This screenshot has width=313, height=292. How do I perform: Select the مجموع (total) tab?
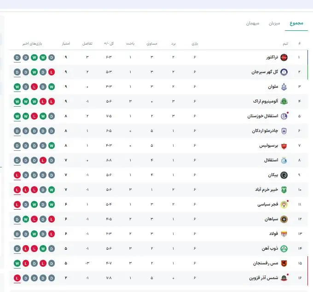click(296, 23)
